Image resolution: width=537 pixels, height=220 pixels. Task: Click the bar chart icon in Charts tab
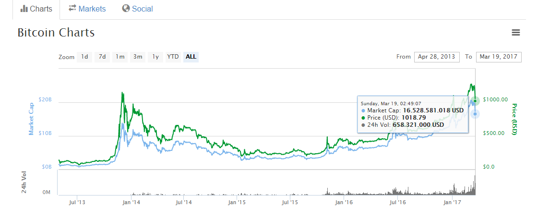click(24, 9)
